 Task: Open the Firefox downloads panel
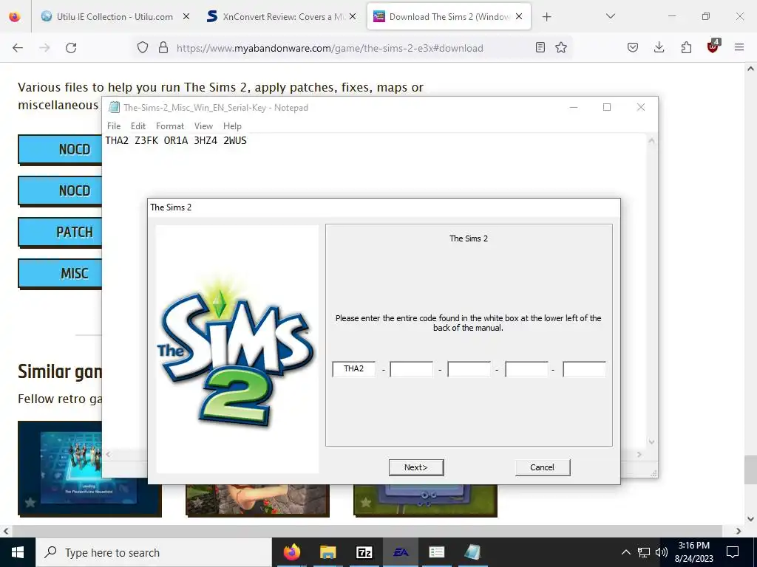coord(659,47)
